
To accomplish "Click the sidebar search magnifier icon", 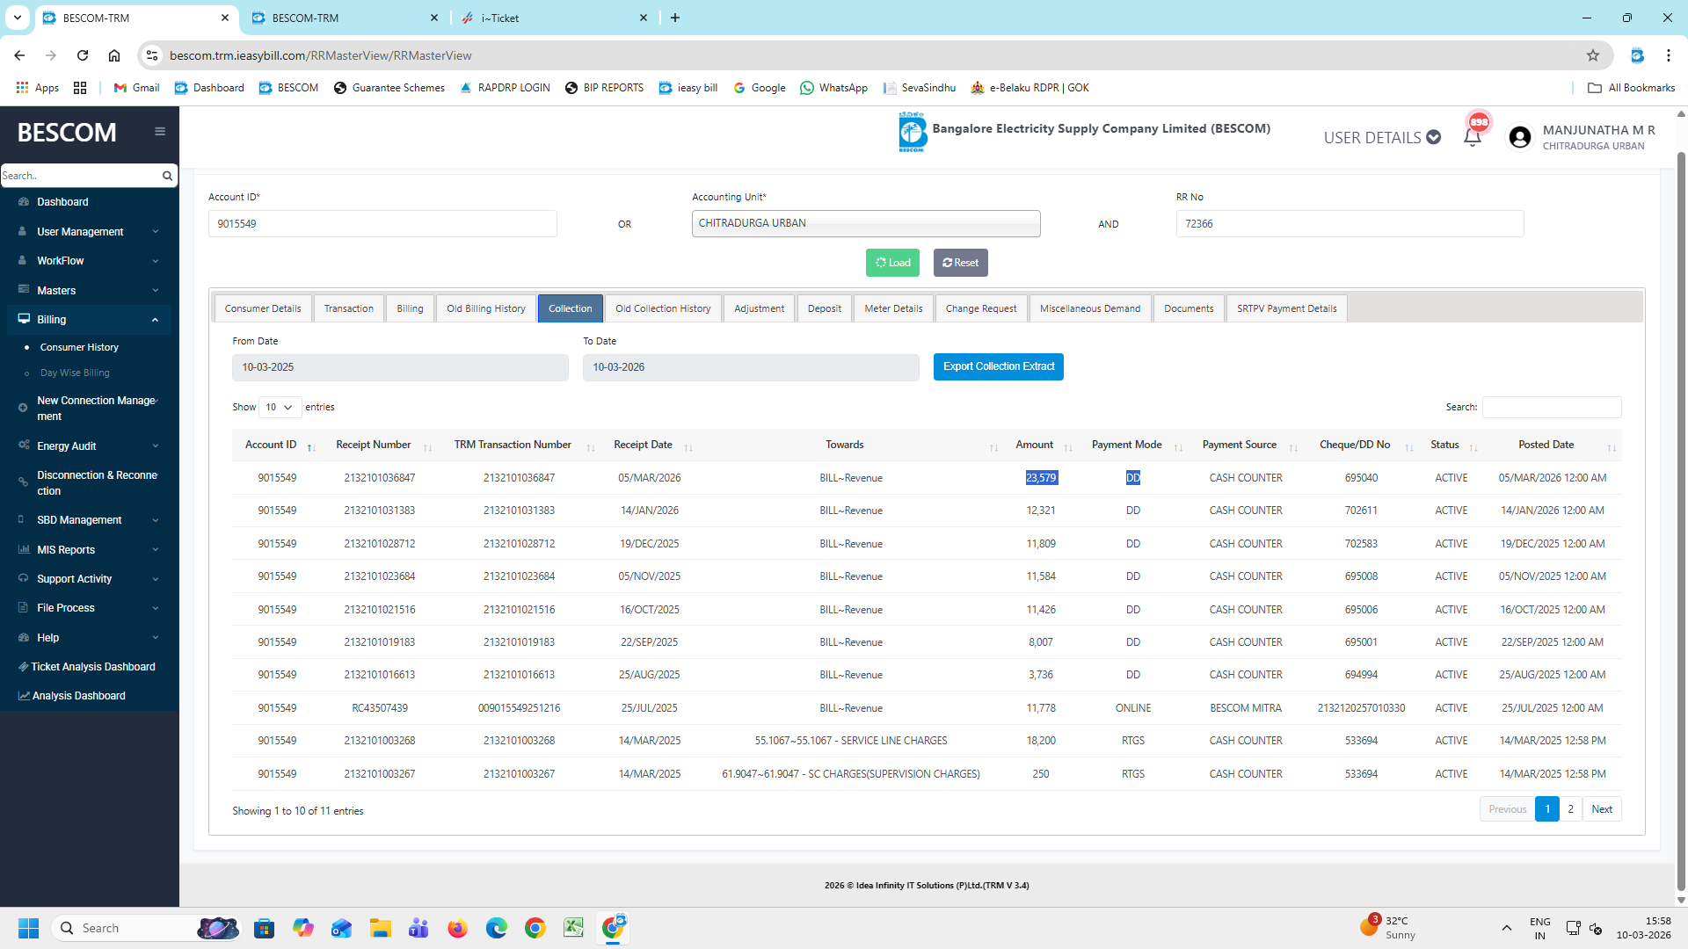I will (x=167, y=176).
